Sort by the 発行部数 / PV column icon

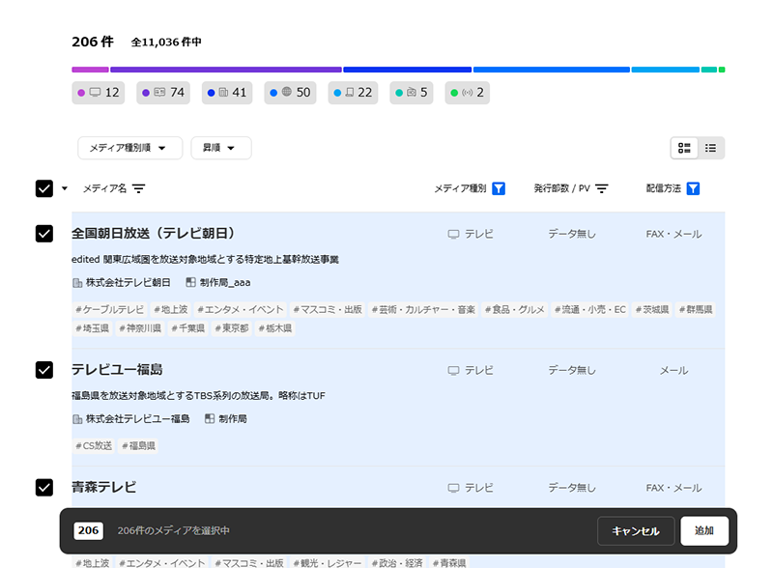coord(602,188)
